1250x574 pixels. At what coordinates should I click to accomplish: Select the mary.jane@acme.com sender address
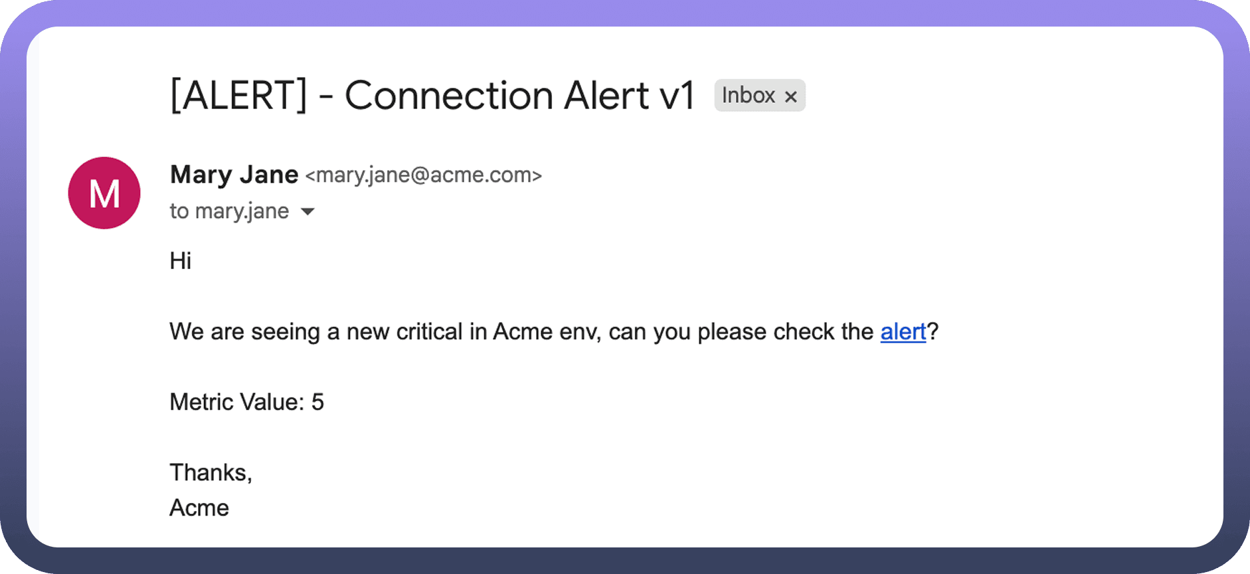(424, 175)
